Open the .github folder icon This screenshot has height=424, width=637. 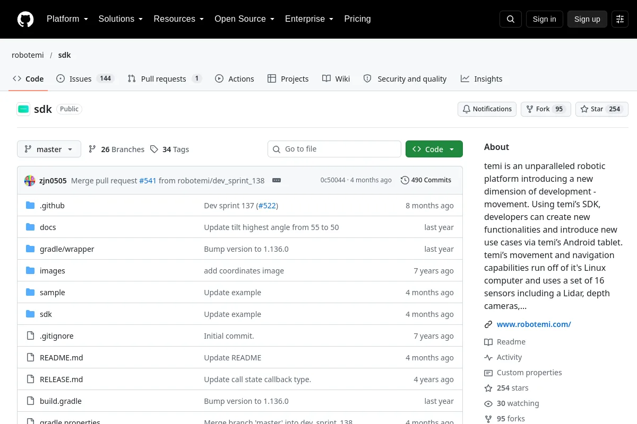pyautogui.click(x=30, y=206)
